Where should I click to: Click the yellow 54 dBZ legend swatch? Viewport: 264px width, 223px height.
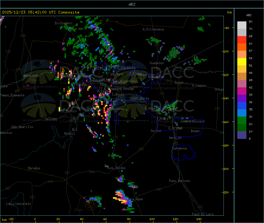point(242,62)
